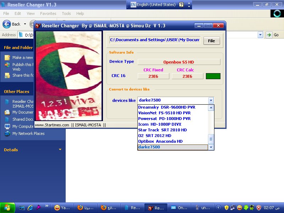Switch to second Firefox taskbar button
Screen dimensions: 284x213
(109, 208)
